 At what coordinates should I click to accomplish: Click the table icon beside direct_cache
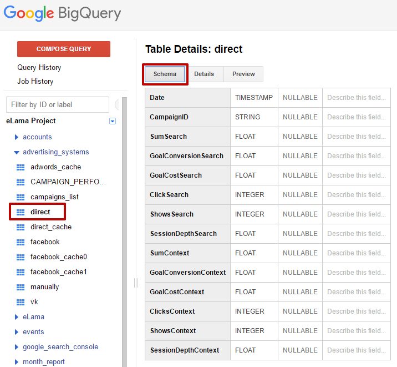click(x=21, y=227)
